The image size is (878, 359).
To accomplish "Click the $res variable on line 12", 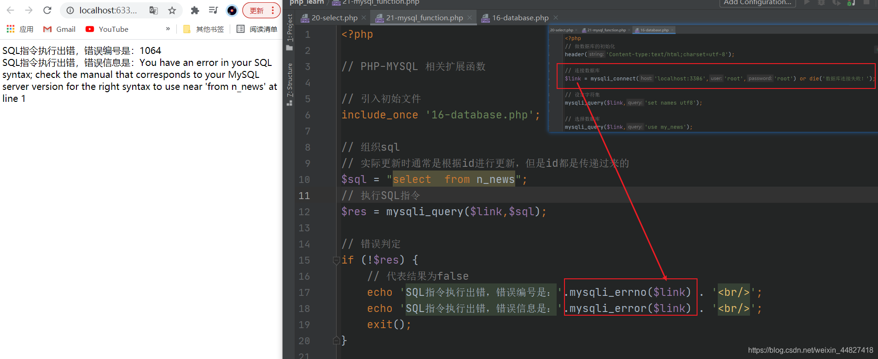I will (x=354, y=212).
